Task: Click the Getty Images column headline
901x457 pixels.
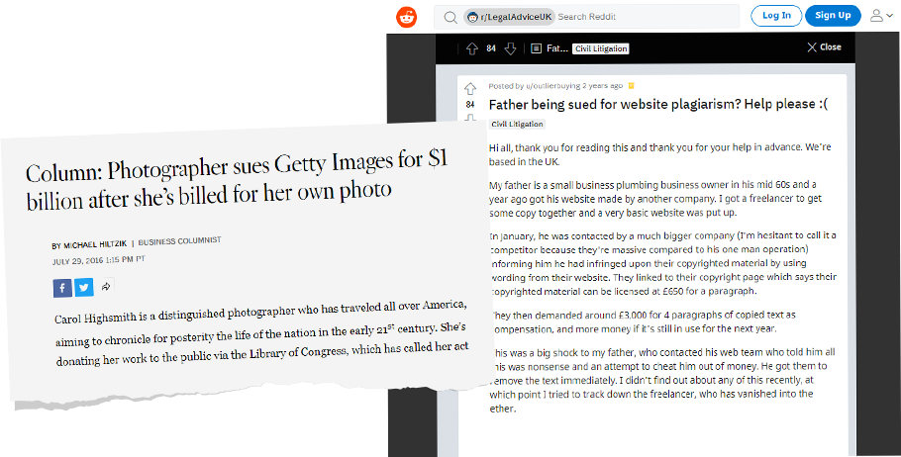Action: (237, 179)
